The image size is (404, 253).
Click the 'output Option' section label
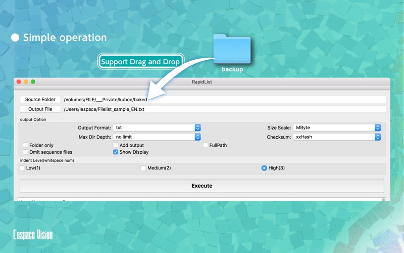coord(33,119)
